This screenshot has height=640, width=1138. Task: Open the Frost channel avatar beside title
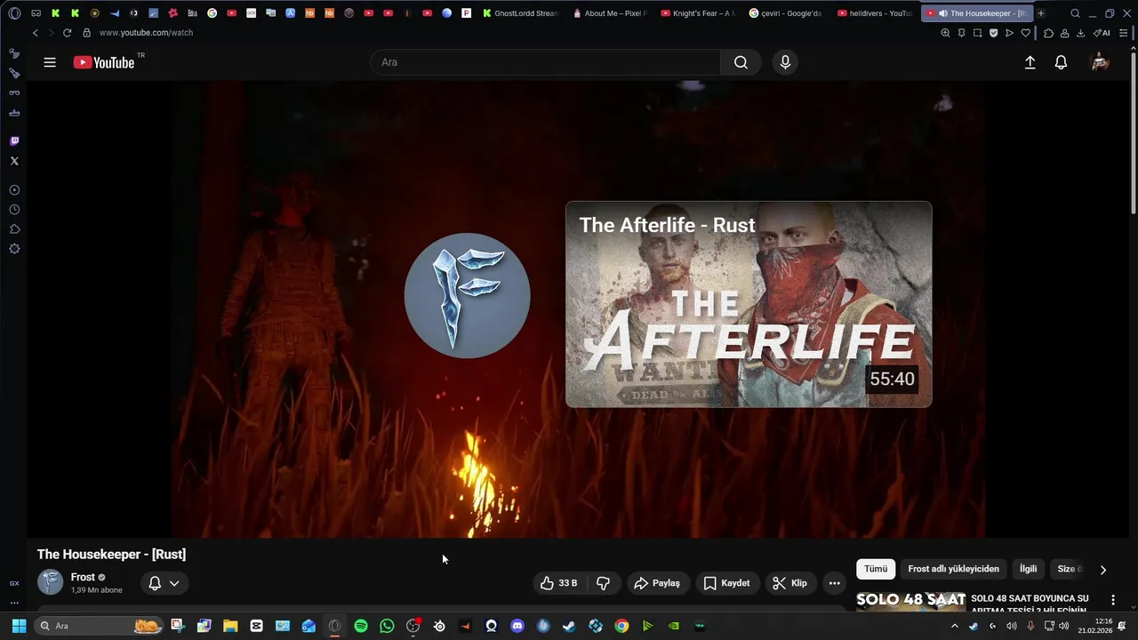[50, 582]
